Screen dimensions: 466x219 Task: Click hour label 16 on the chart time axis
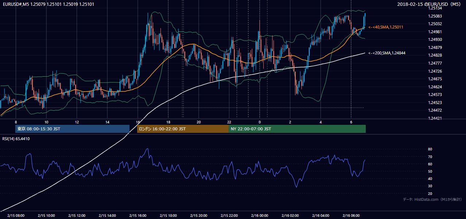pyautogui.click(x=137, y=122)
